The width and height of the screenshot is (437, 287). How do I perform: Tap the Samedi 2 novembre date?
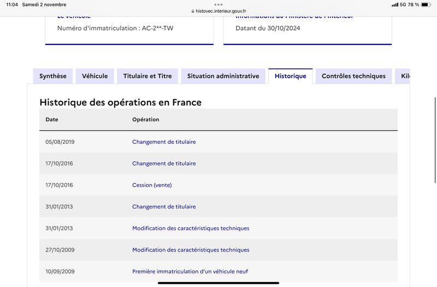[44, 5]
